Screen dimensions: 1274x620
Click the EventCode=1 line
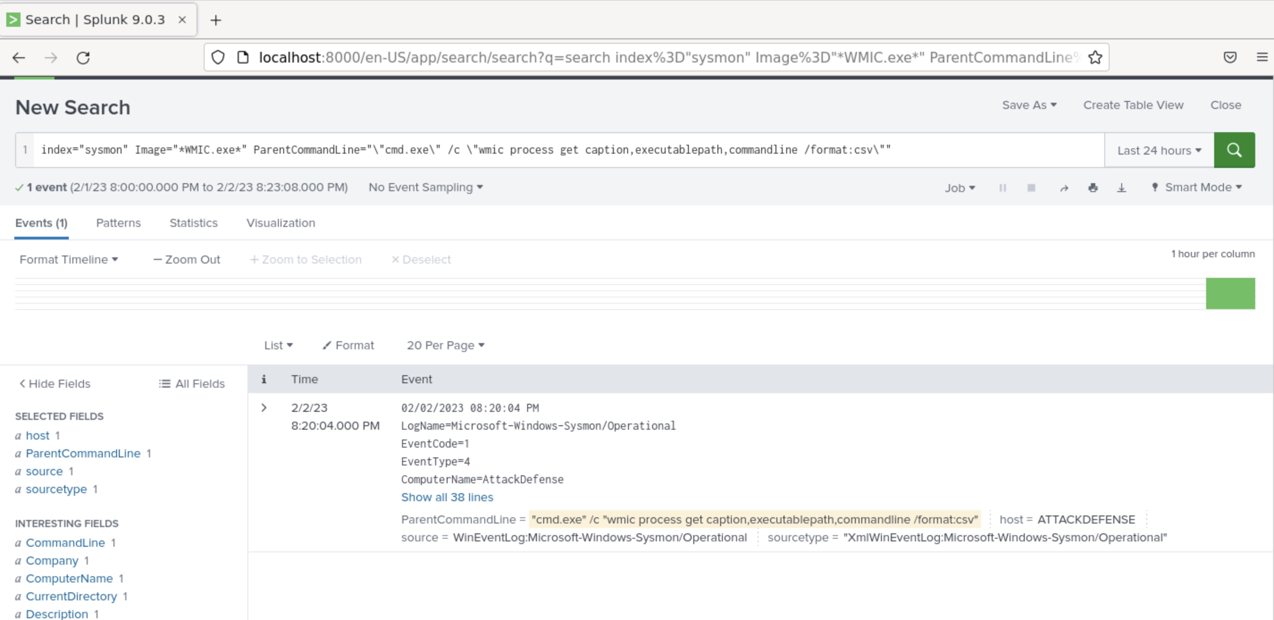point(435,444)
